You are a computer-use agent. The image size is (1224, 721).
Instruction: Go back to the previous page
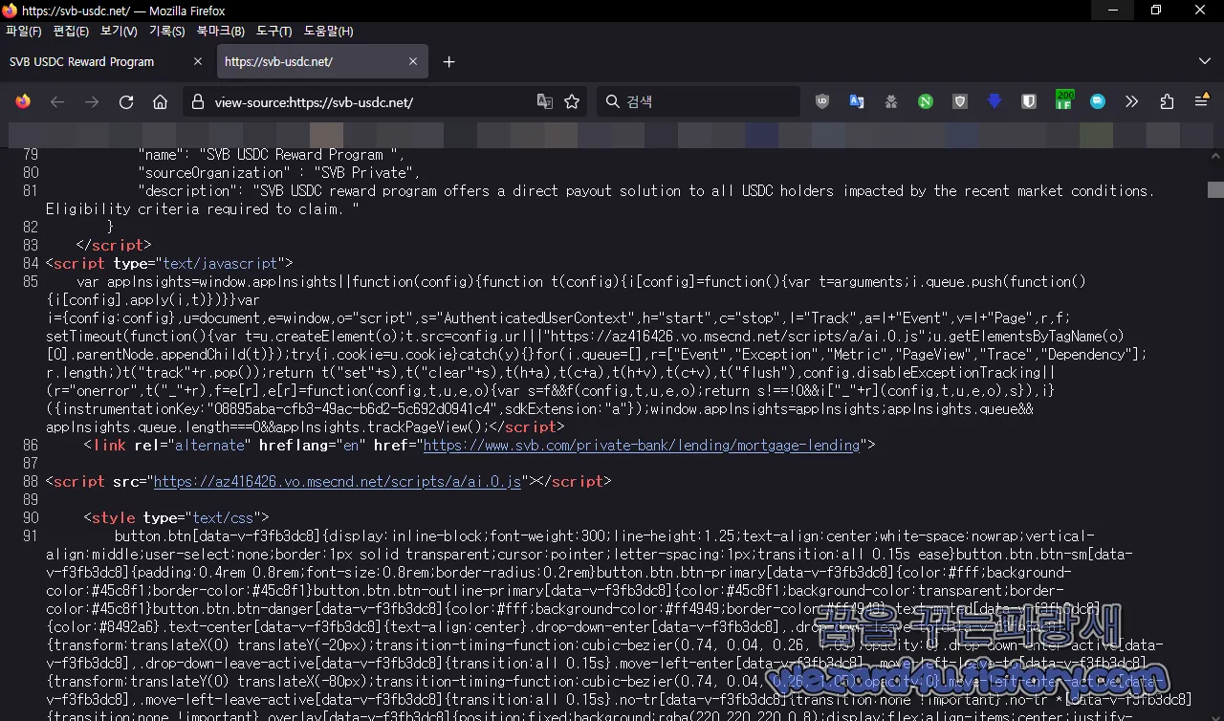[57, 101]
